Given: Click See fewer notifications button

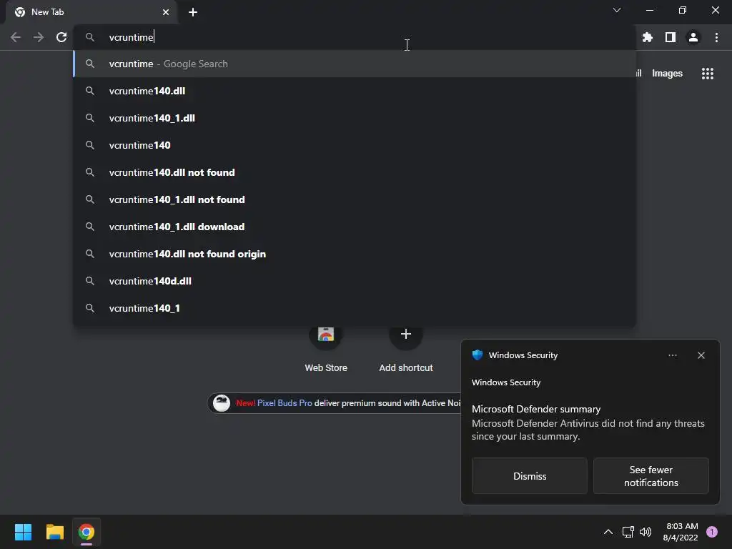Looking at the screenshot, I should pyautogui.click(x=651, y=475).
